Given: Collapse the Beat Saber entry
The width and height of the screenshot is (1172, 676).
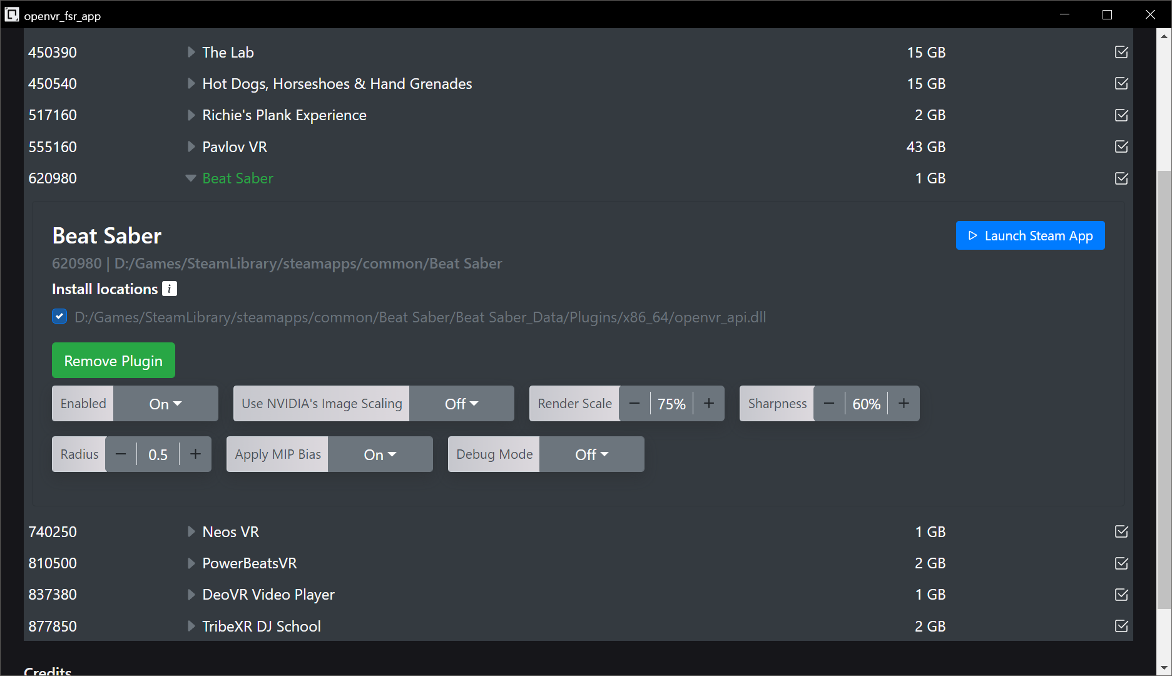Looking at the screenshot, I should tap(191, 178).
